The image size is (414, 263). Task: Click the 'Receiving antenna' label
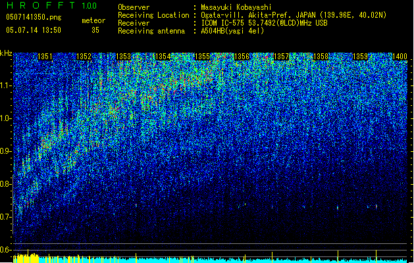tap(151, 31)
